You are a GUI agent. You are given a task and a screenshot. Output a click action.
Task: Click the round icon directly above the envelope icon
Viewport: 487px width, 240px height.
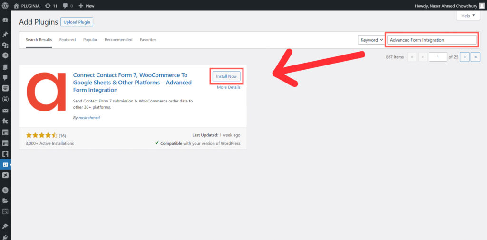(x=5, y=100)
